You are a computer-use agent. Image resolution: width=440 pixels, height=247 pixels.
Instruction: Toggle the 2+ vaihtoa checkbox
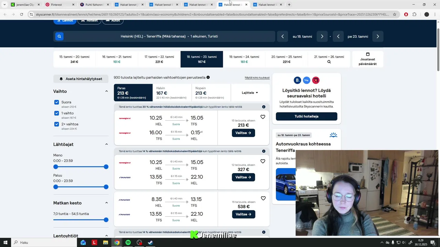[x=57, y=124]
